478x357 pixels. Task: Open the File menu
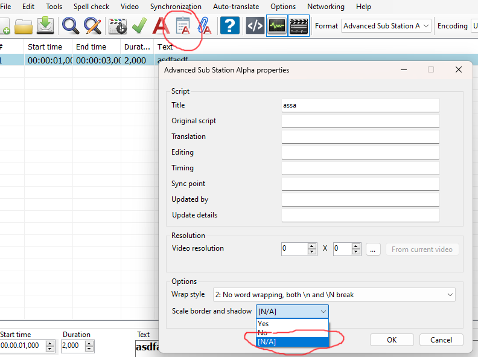coord(5,7)
